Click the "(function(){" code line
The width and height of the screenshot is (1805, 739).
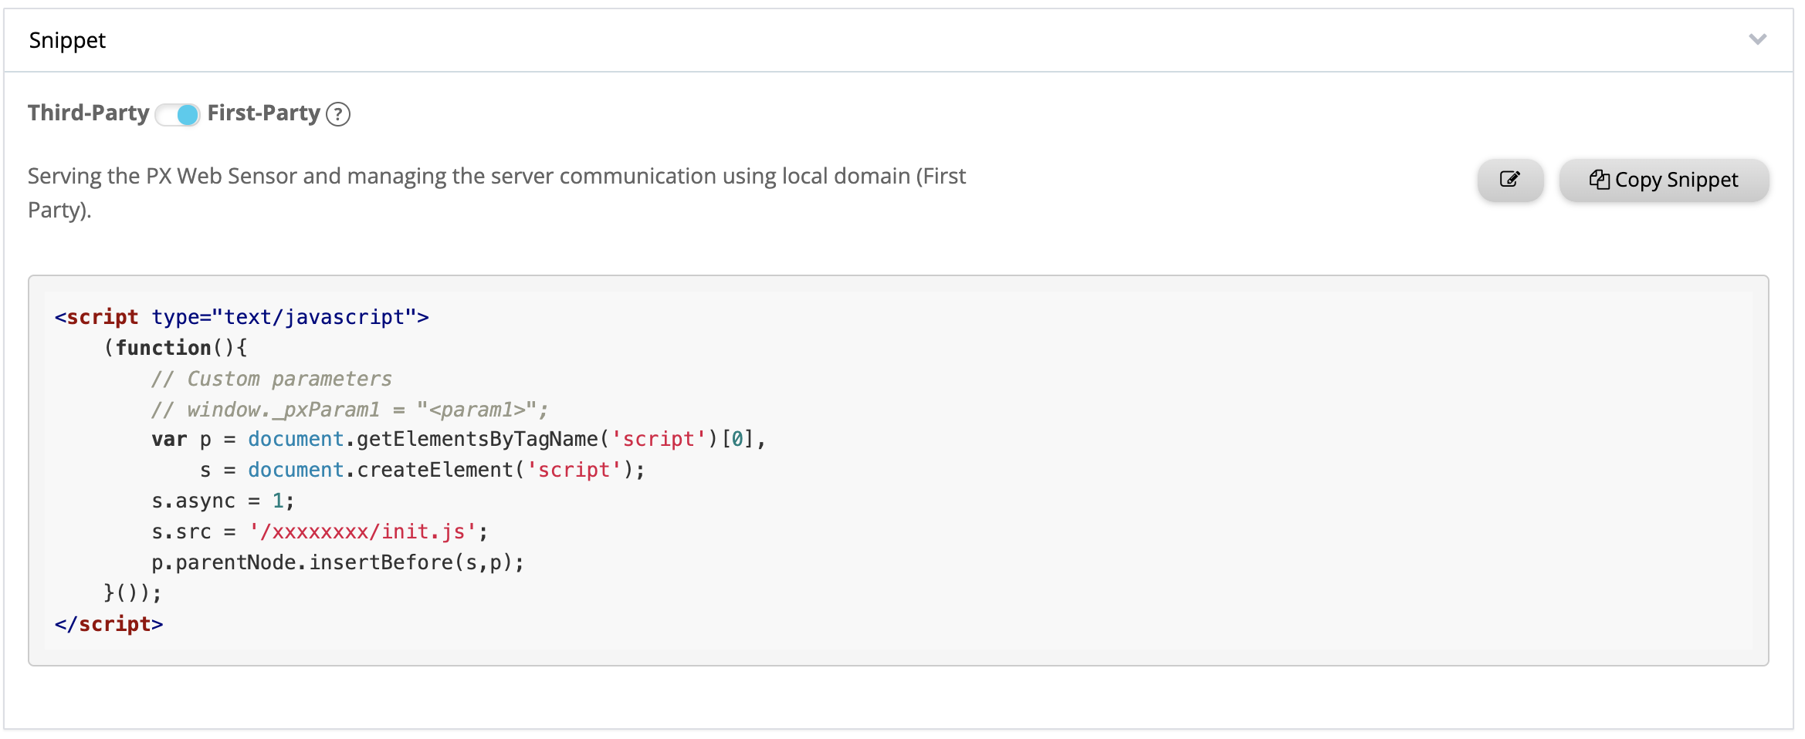coord(175,348)
